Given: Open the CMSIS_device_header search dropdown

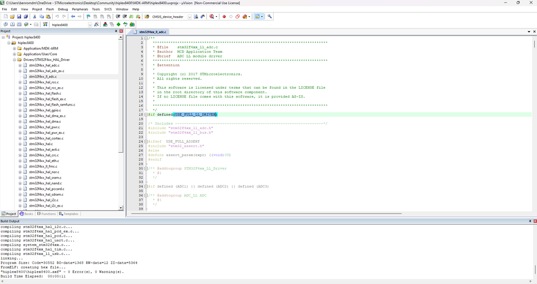Looking at the screenshot, I should tap(190, 17).
